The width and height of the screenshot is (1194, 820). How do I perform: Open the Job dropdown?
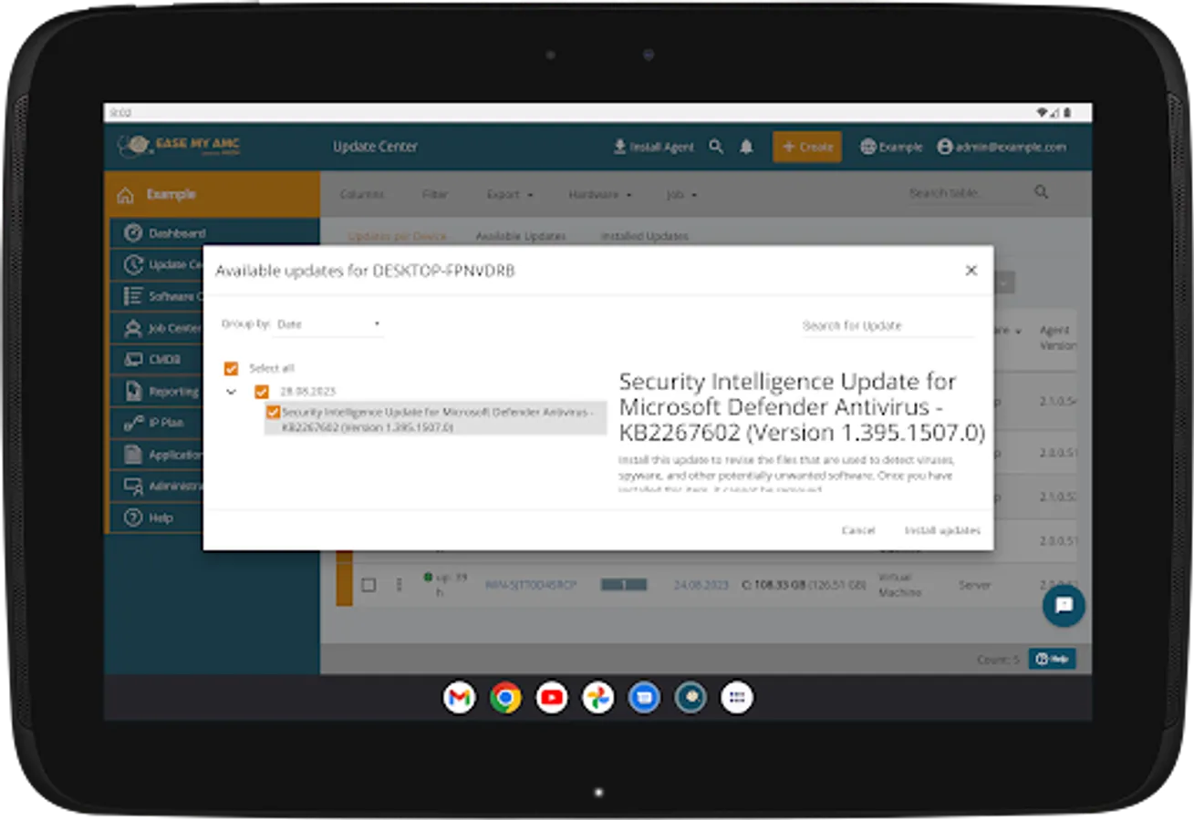pos(681,194)
